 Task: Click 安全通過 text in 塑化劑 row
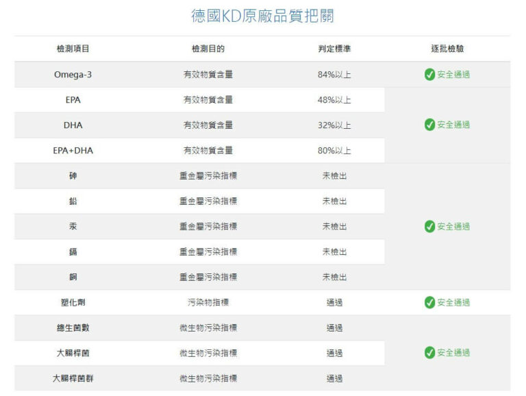click(453, 303)
